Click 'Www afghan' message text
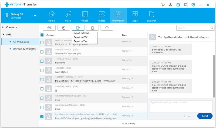216x128 pixels. (x=62, y=72)
